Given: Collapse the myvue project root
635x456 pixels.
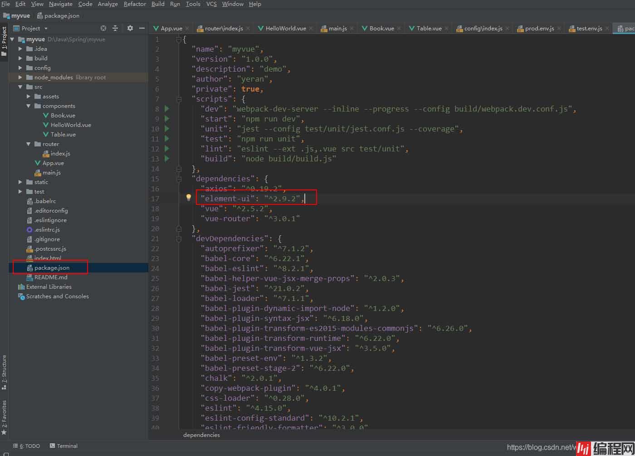Looking at the screenshot, I should tap(12, 39).
